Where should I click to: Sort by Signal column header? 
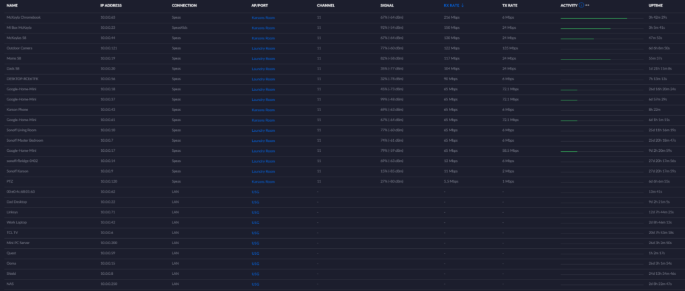(x=387, y=5)
